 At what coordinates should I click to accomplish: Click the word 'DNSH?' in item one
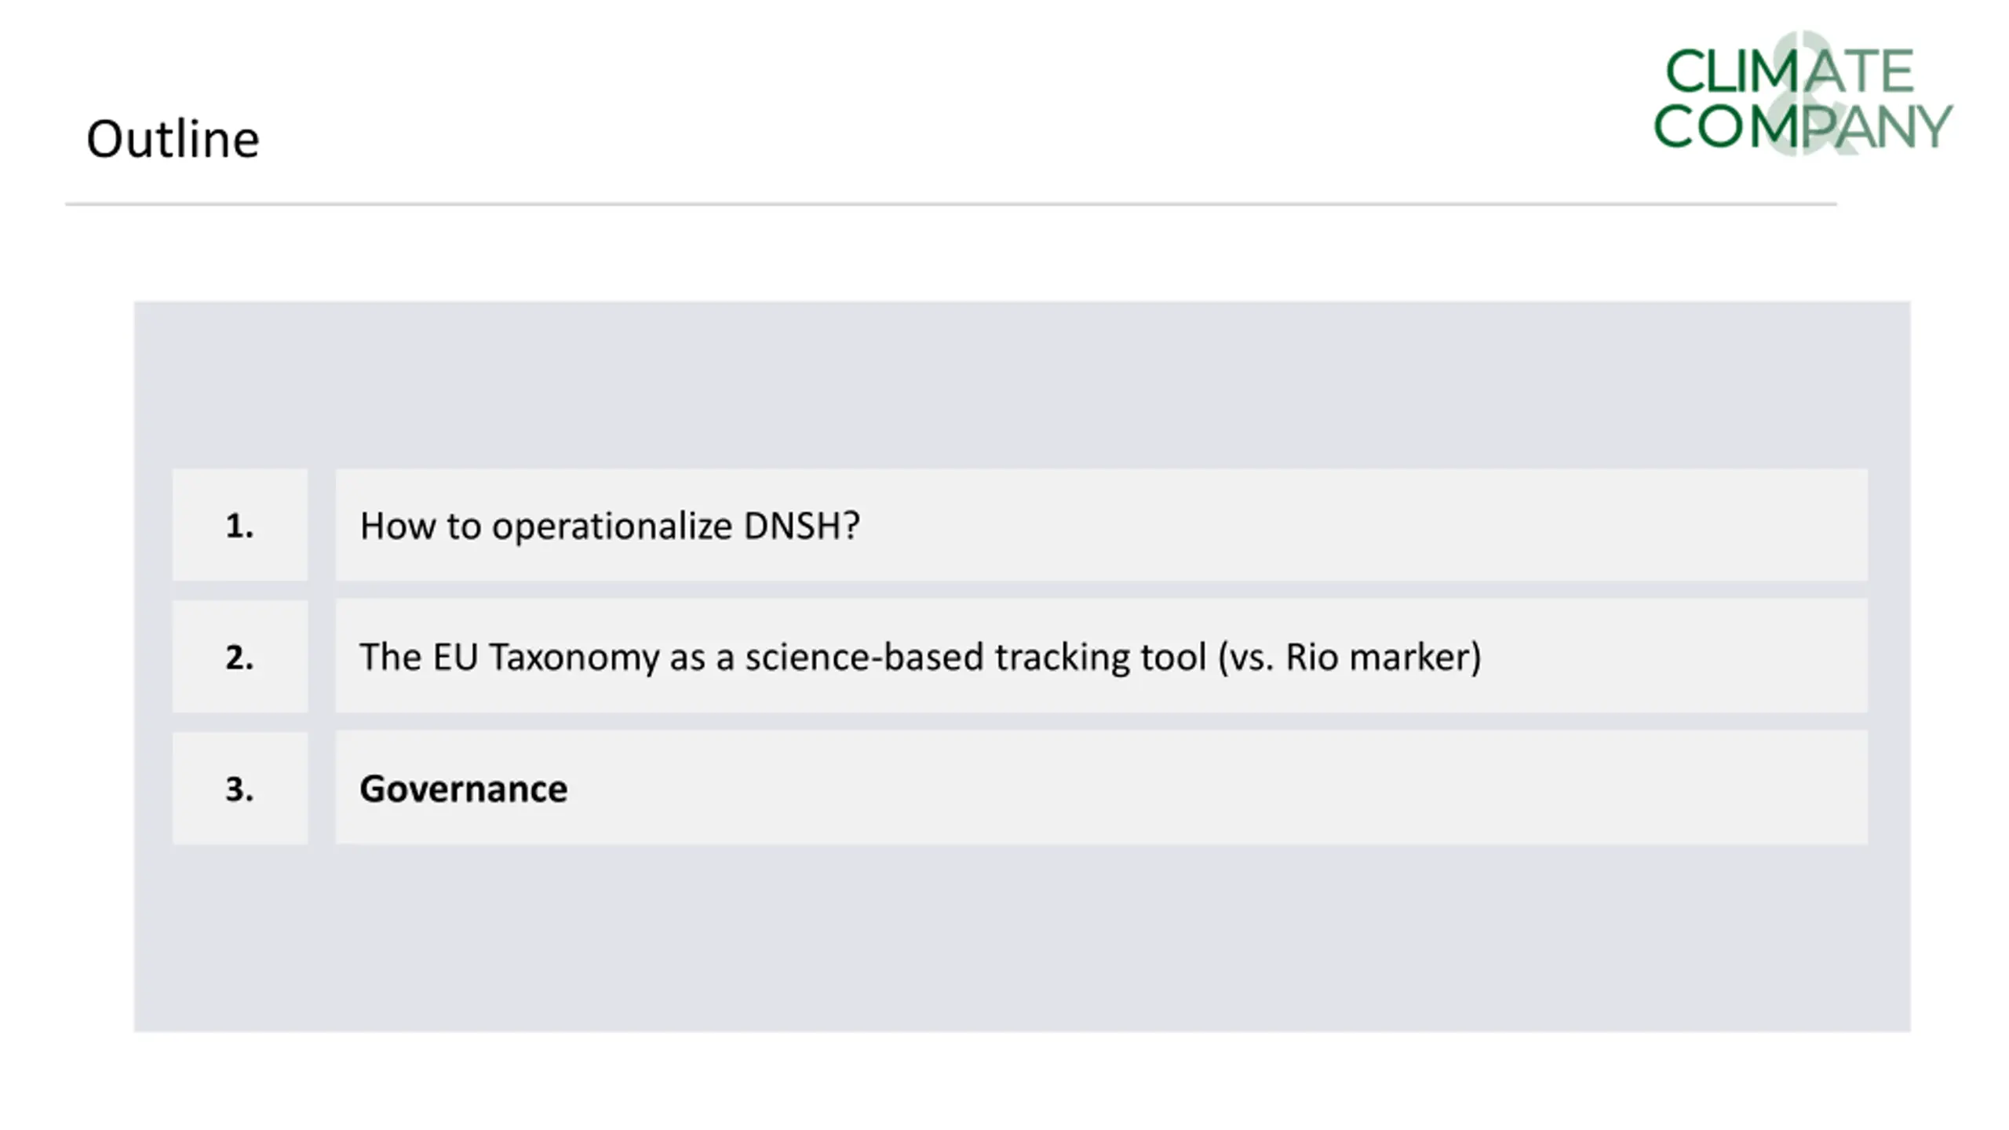tap(801, 526)
